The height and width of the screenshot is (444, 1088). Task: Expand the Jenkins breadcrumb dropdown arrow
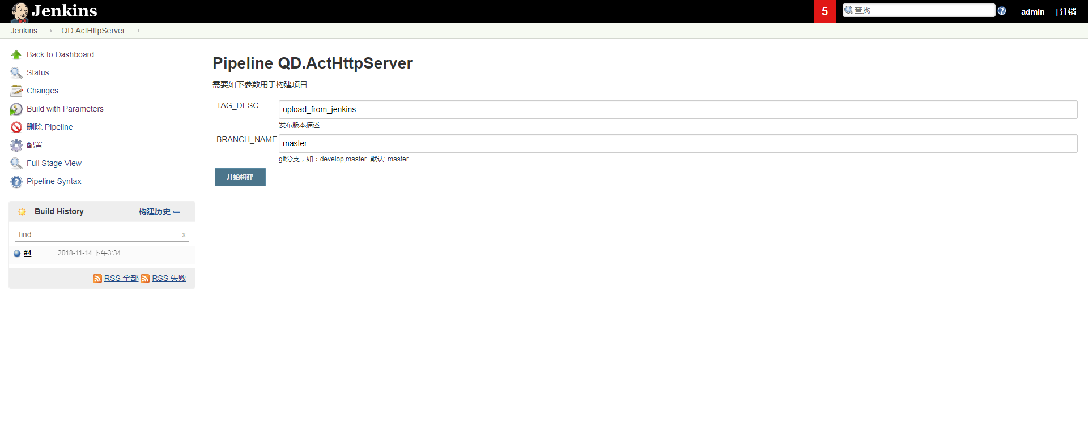[50, 31]
